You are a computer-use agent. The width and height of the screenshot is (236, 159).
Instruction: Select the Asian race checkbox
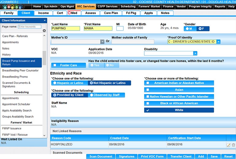[148, 90]
